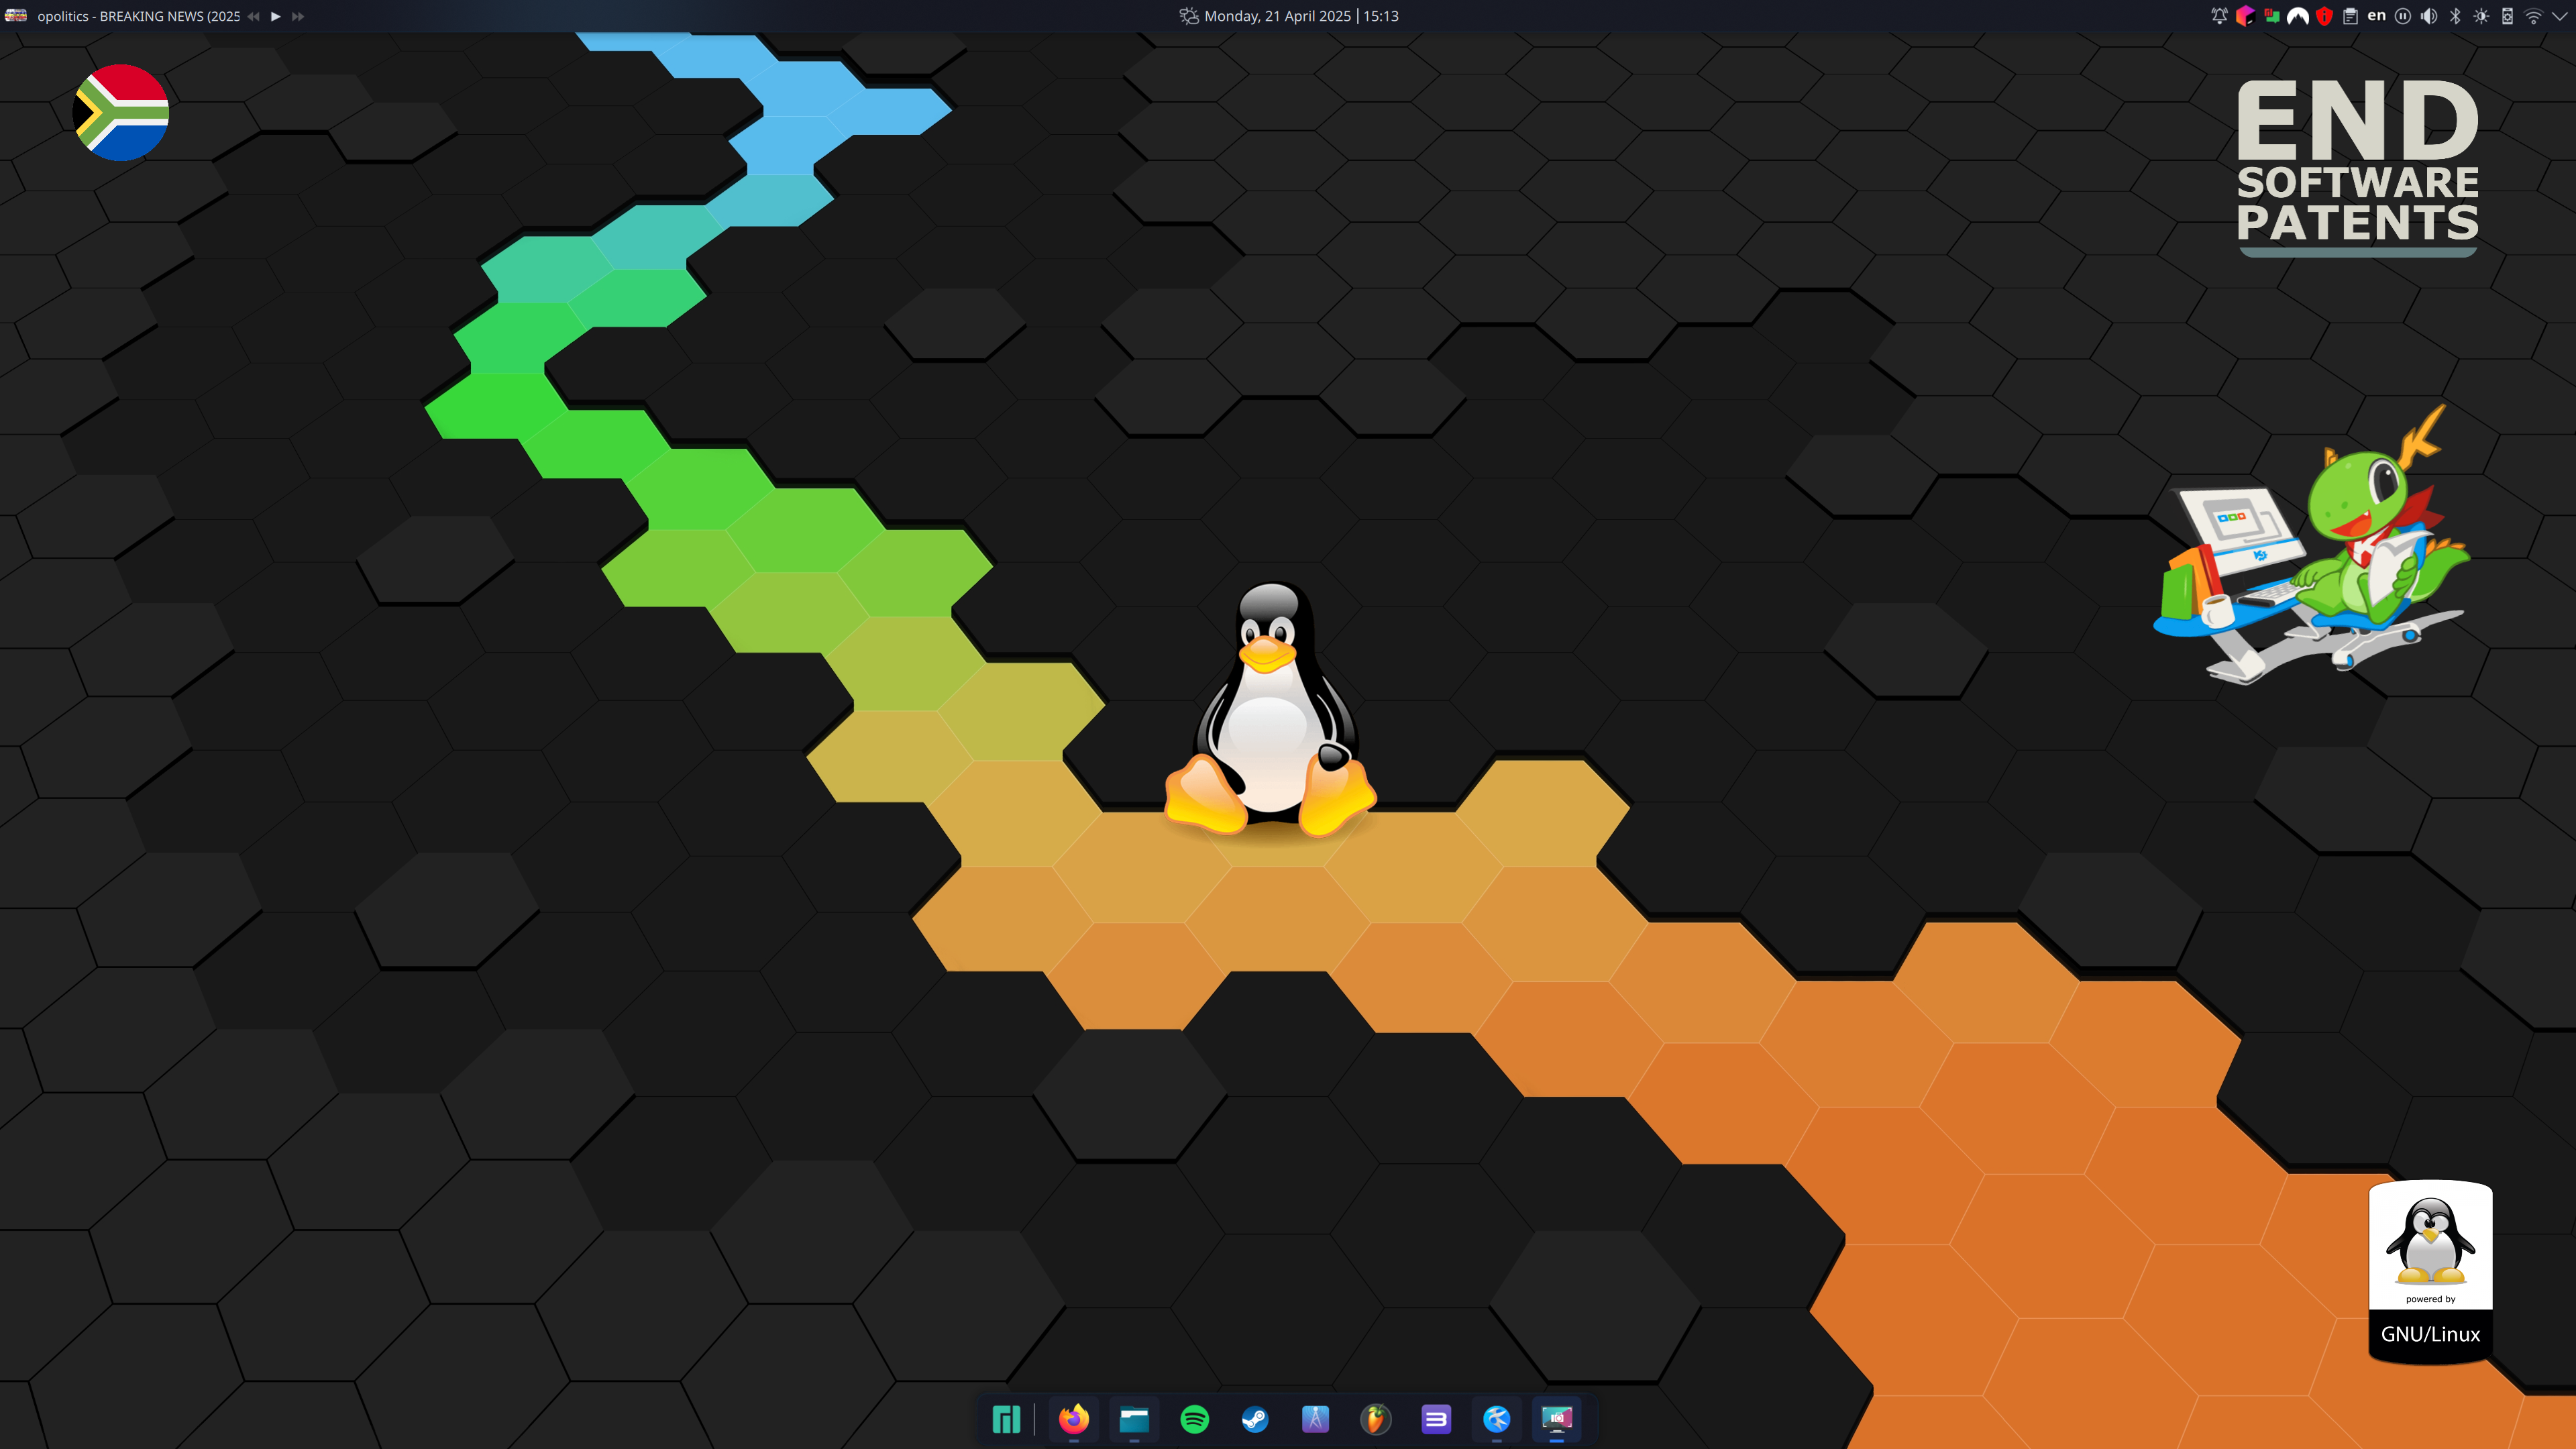Skip to the next media track
The width and height of the screenshot is (2576, 1449).
298,16
